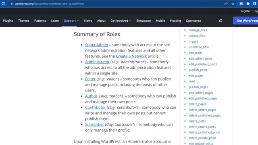Open News in the navigation bar
The width and height of the screenshot is (258, 145).
tap(88, 21)
